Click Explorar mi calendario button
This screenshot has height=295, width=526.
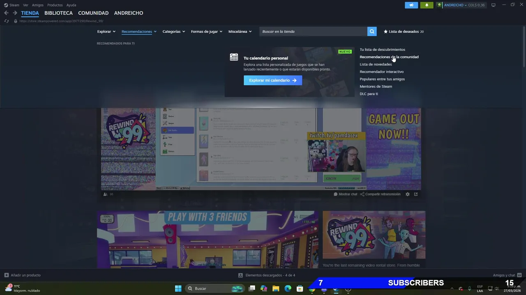click(273, 80)
